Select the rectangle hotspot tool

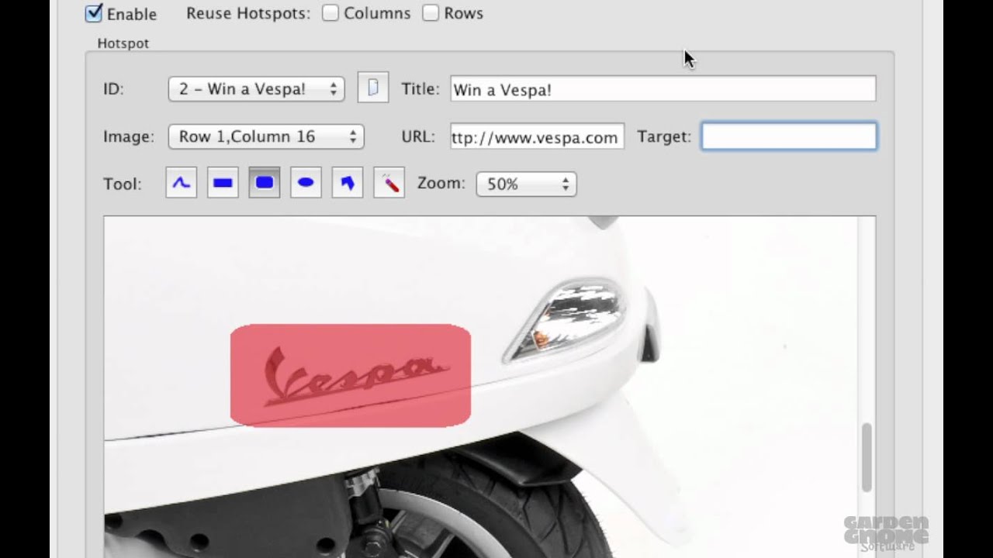coord(223,183)
